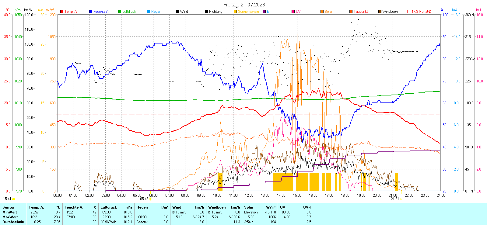Click the purple ET legend square
487x225 pixels.
click(264, 12)
